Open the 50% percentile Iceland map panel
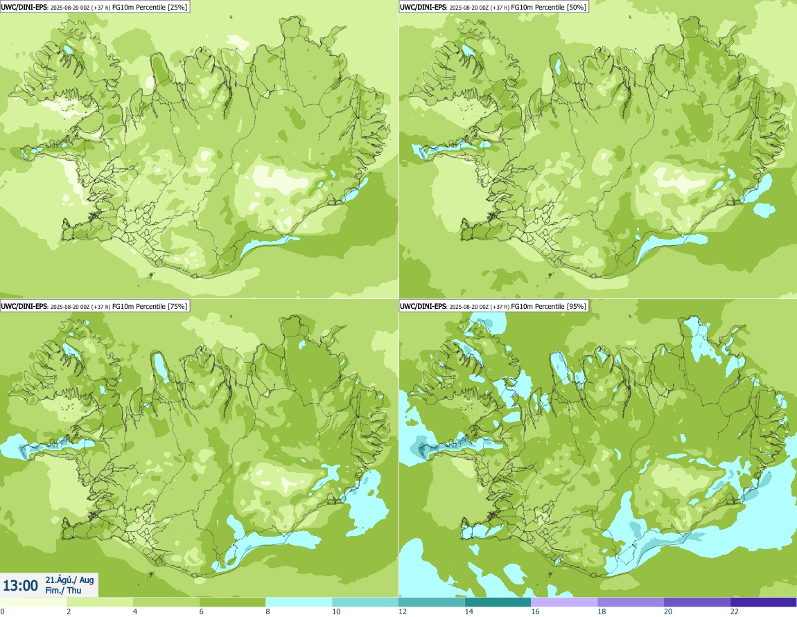 pos(597,150)
